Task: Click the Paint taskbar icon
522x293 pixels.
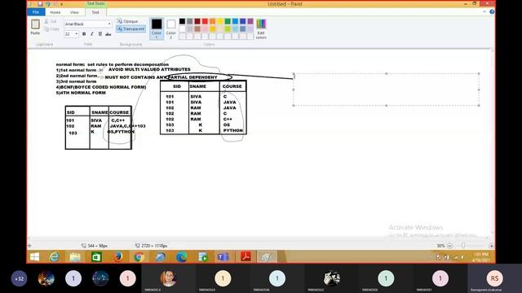Action: (x=267, y=257)
